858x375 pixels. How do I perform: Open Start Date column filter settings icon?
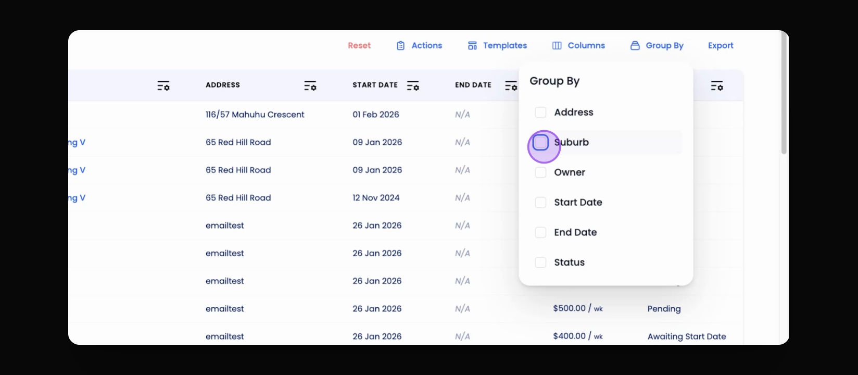413,86
